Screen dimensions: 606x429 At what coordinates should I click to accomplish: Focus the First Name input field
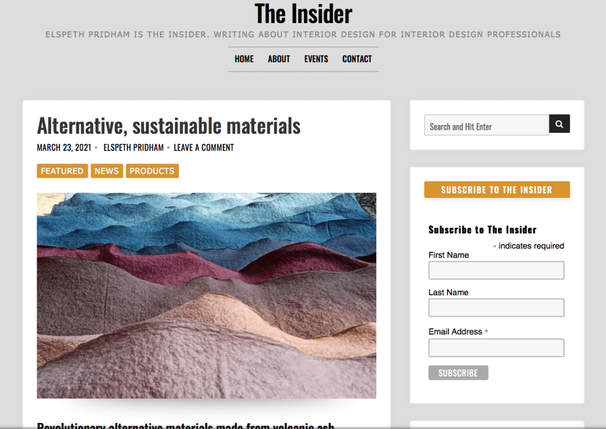click(496, 270)
